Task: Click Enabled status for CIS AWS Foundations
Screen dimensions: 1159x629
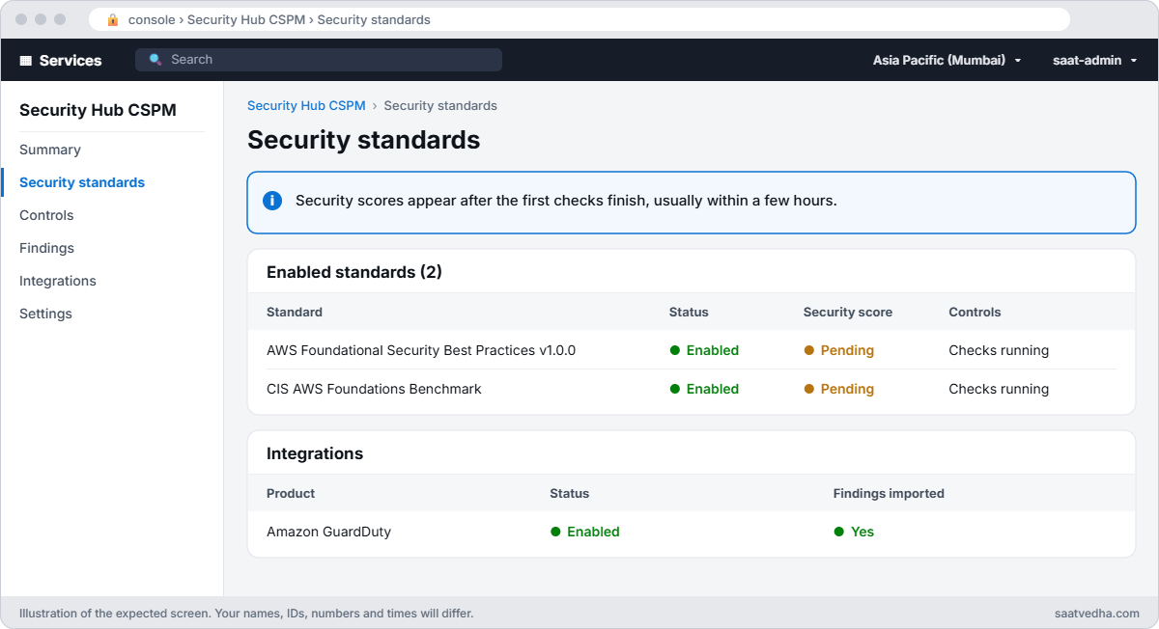Action: pos(704,389)
